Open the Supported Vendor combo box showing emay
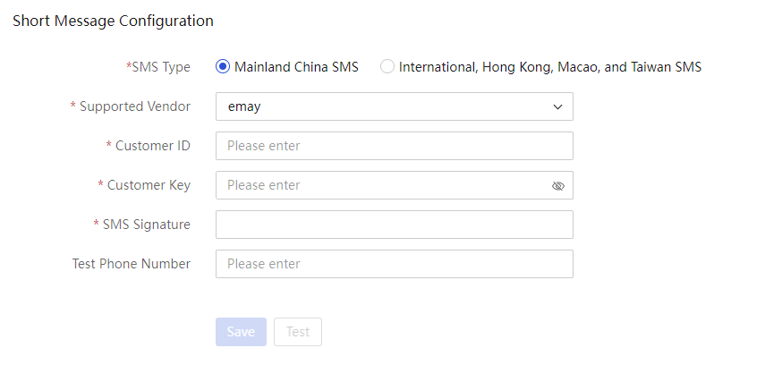Screen dimensions: 765x365 click(x=395, y=106)
